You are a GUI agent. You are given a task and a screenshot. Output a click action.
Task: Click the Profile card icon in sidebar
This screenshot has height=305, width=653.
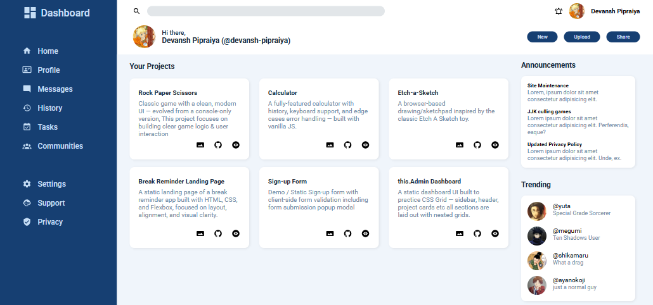pyautogui.click(x=27, y=70)
